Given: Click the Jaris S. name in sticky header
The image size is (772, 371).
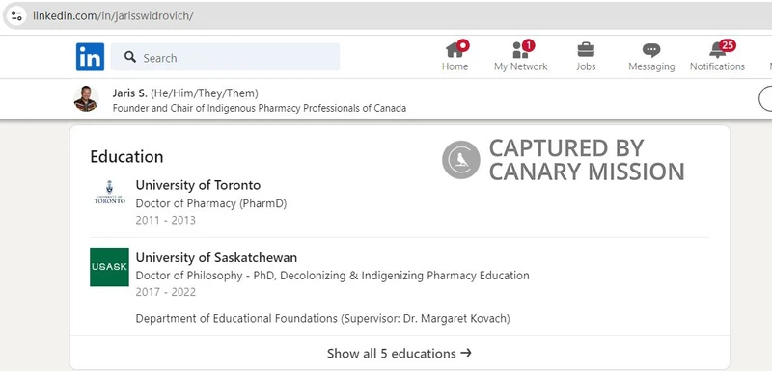Looking at the screenshot, I should 130,93.
